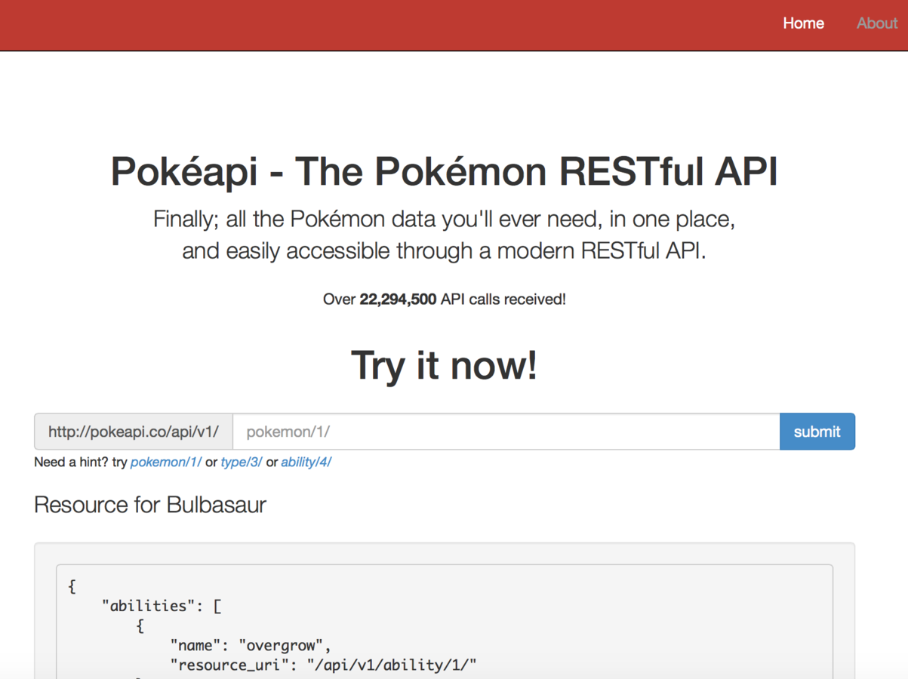Viewport: 908px width, 679px height.
Task: Click the Finally; all the Pokémon data tagline
Action: coord(444,220)
